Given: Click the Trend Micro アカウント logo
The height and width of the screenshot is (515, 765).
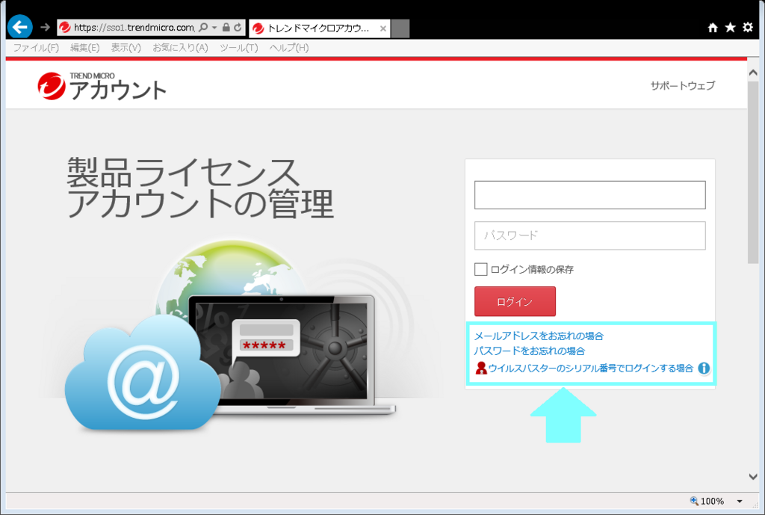Looking at the screenshot, I should point(102,87).
